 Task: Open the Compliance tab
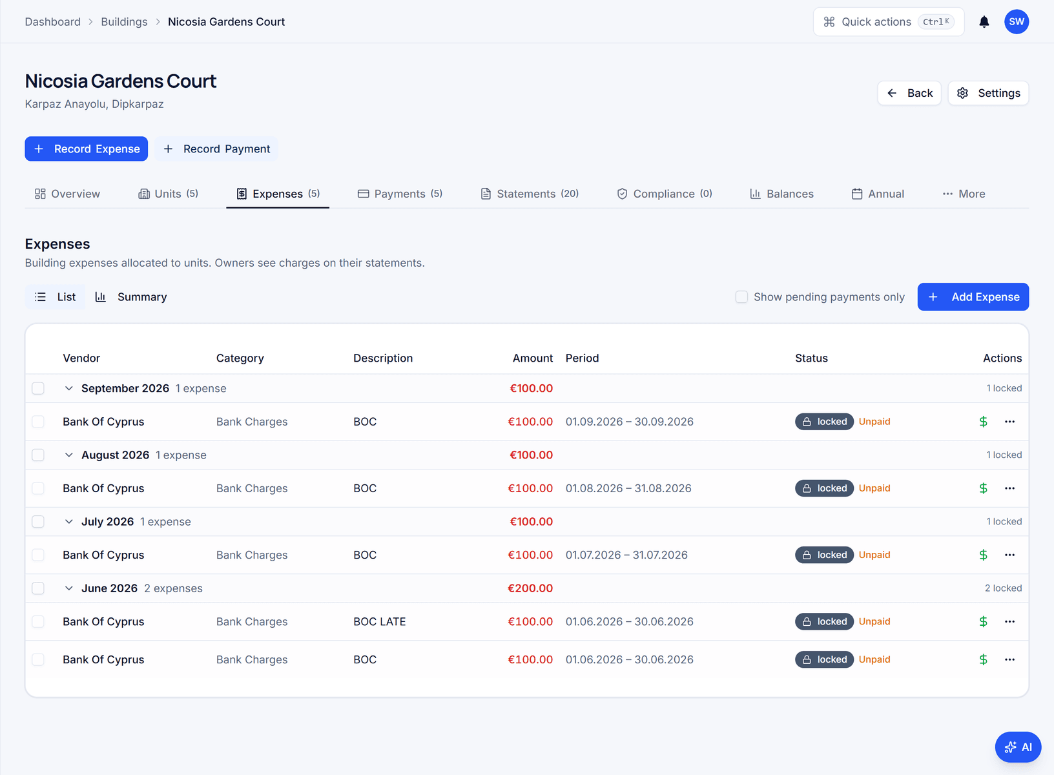(665, 194)
